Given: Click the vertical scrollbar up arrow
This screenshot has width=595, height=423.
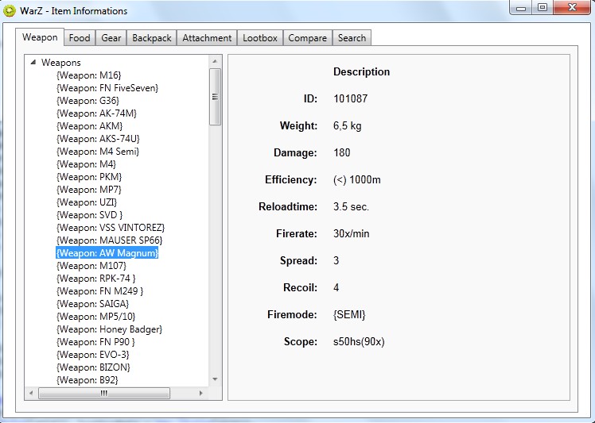Looking at the screenshot, I should point(215,61).
